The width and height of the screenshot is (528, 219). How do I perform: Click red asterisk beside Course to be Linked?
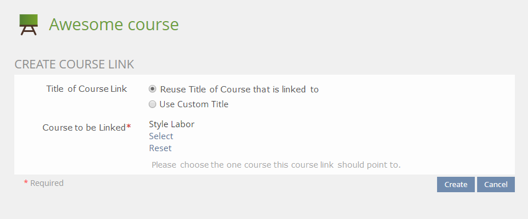click(x=128, y=127)
